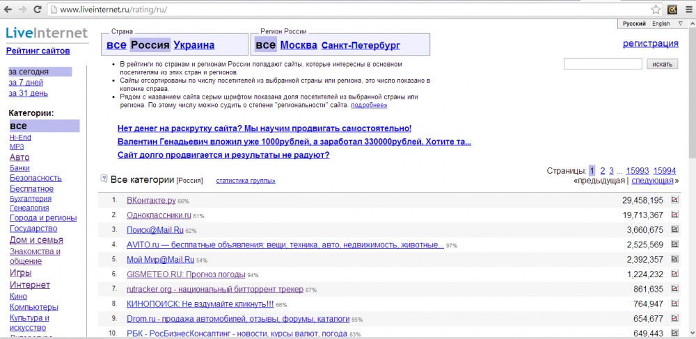Open the Рейтинг сайтов link
This screenshot has height=339, width=696.
(38, 51)
